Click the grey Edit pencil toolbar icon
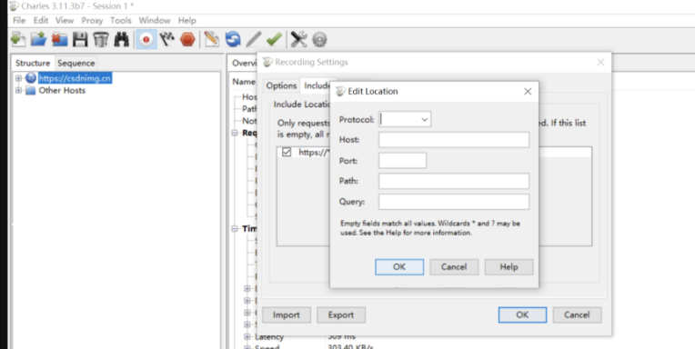695x349 pixels. 254,39
